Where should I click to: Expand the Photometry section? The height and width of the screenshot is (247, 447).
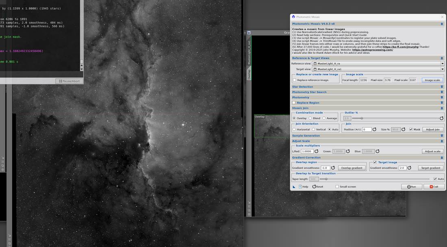(x=442, y=97)
